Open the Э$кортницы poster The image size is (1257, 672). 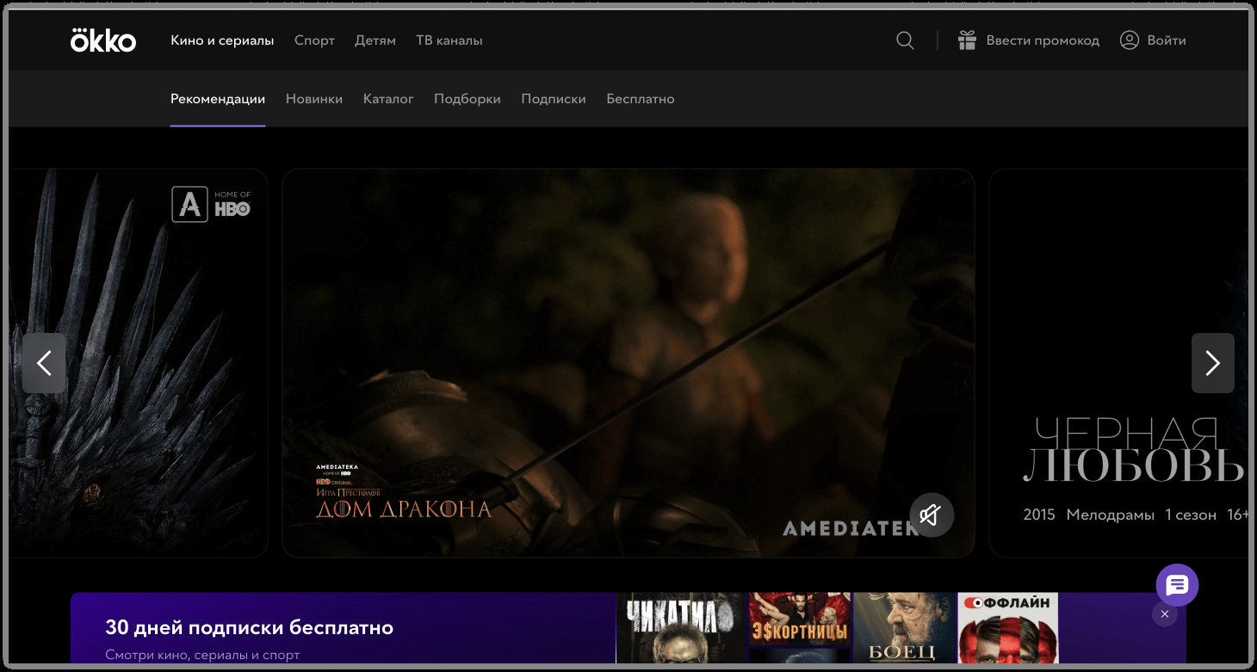tap(800, 620)
